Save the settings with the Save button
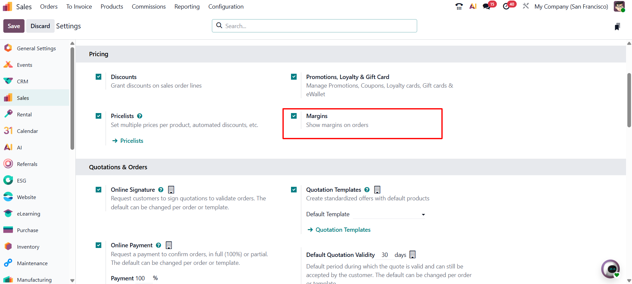 (14, 26)
